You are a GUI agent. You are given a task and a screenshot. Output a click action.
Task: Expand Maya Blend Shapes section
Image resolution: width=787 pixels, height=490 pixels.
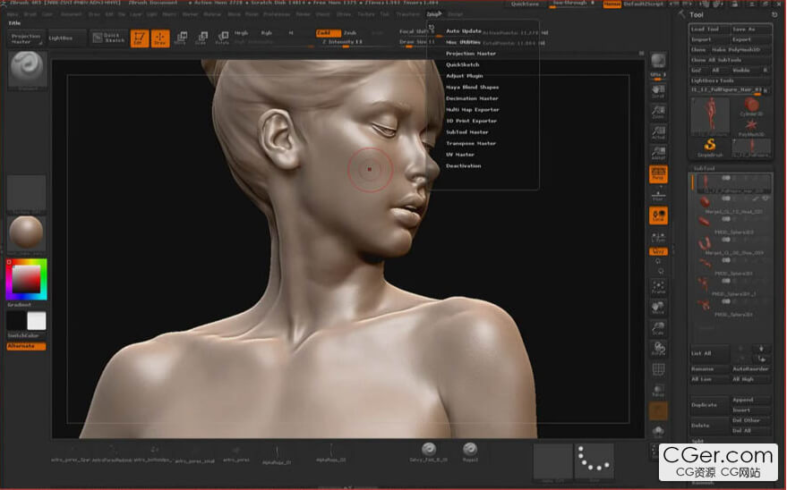pyautogui.click(x=473, y=87)
